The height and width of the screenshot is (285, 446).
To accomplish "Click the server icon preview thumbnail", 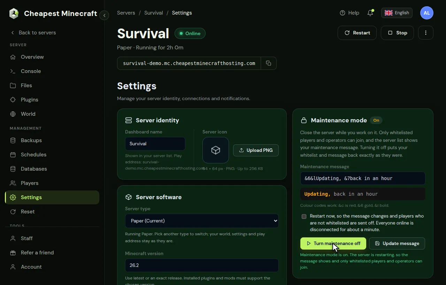I will point(216,150).
